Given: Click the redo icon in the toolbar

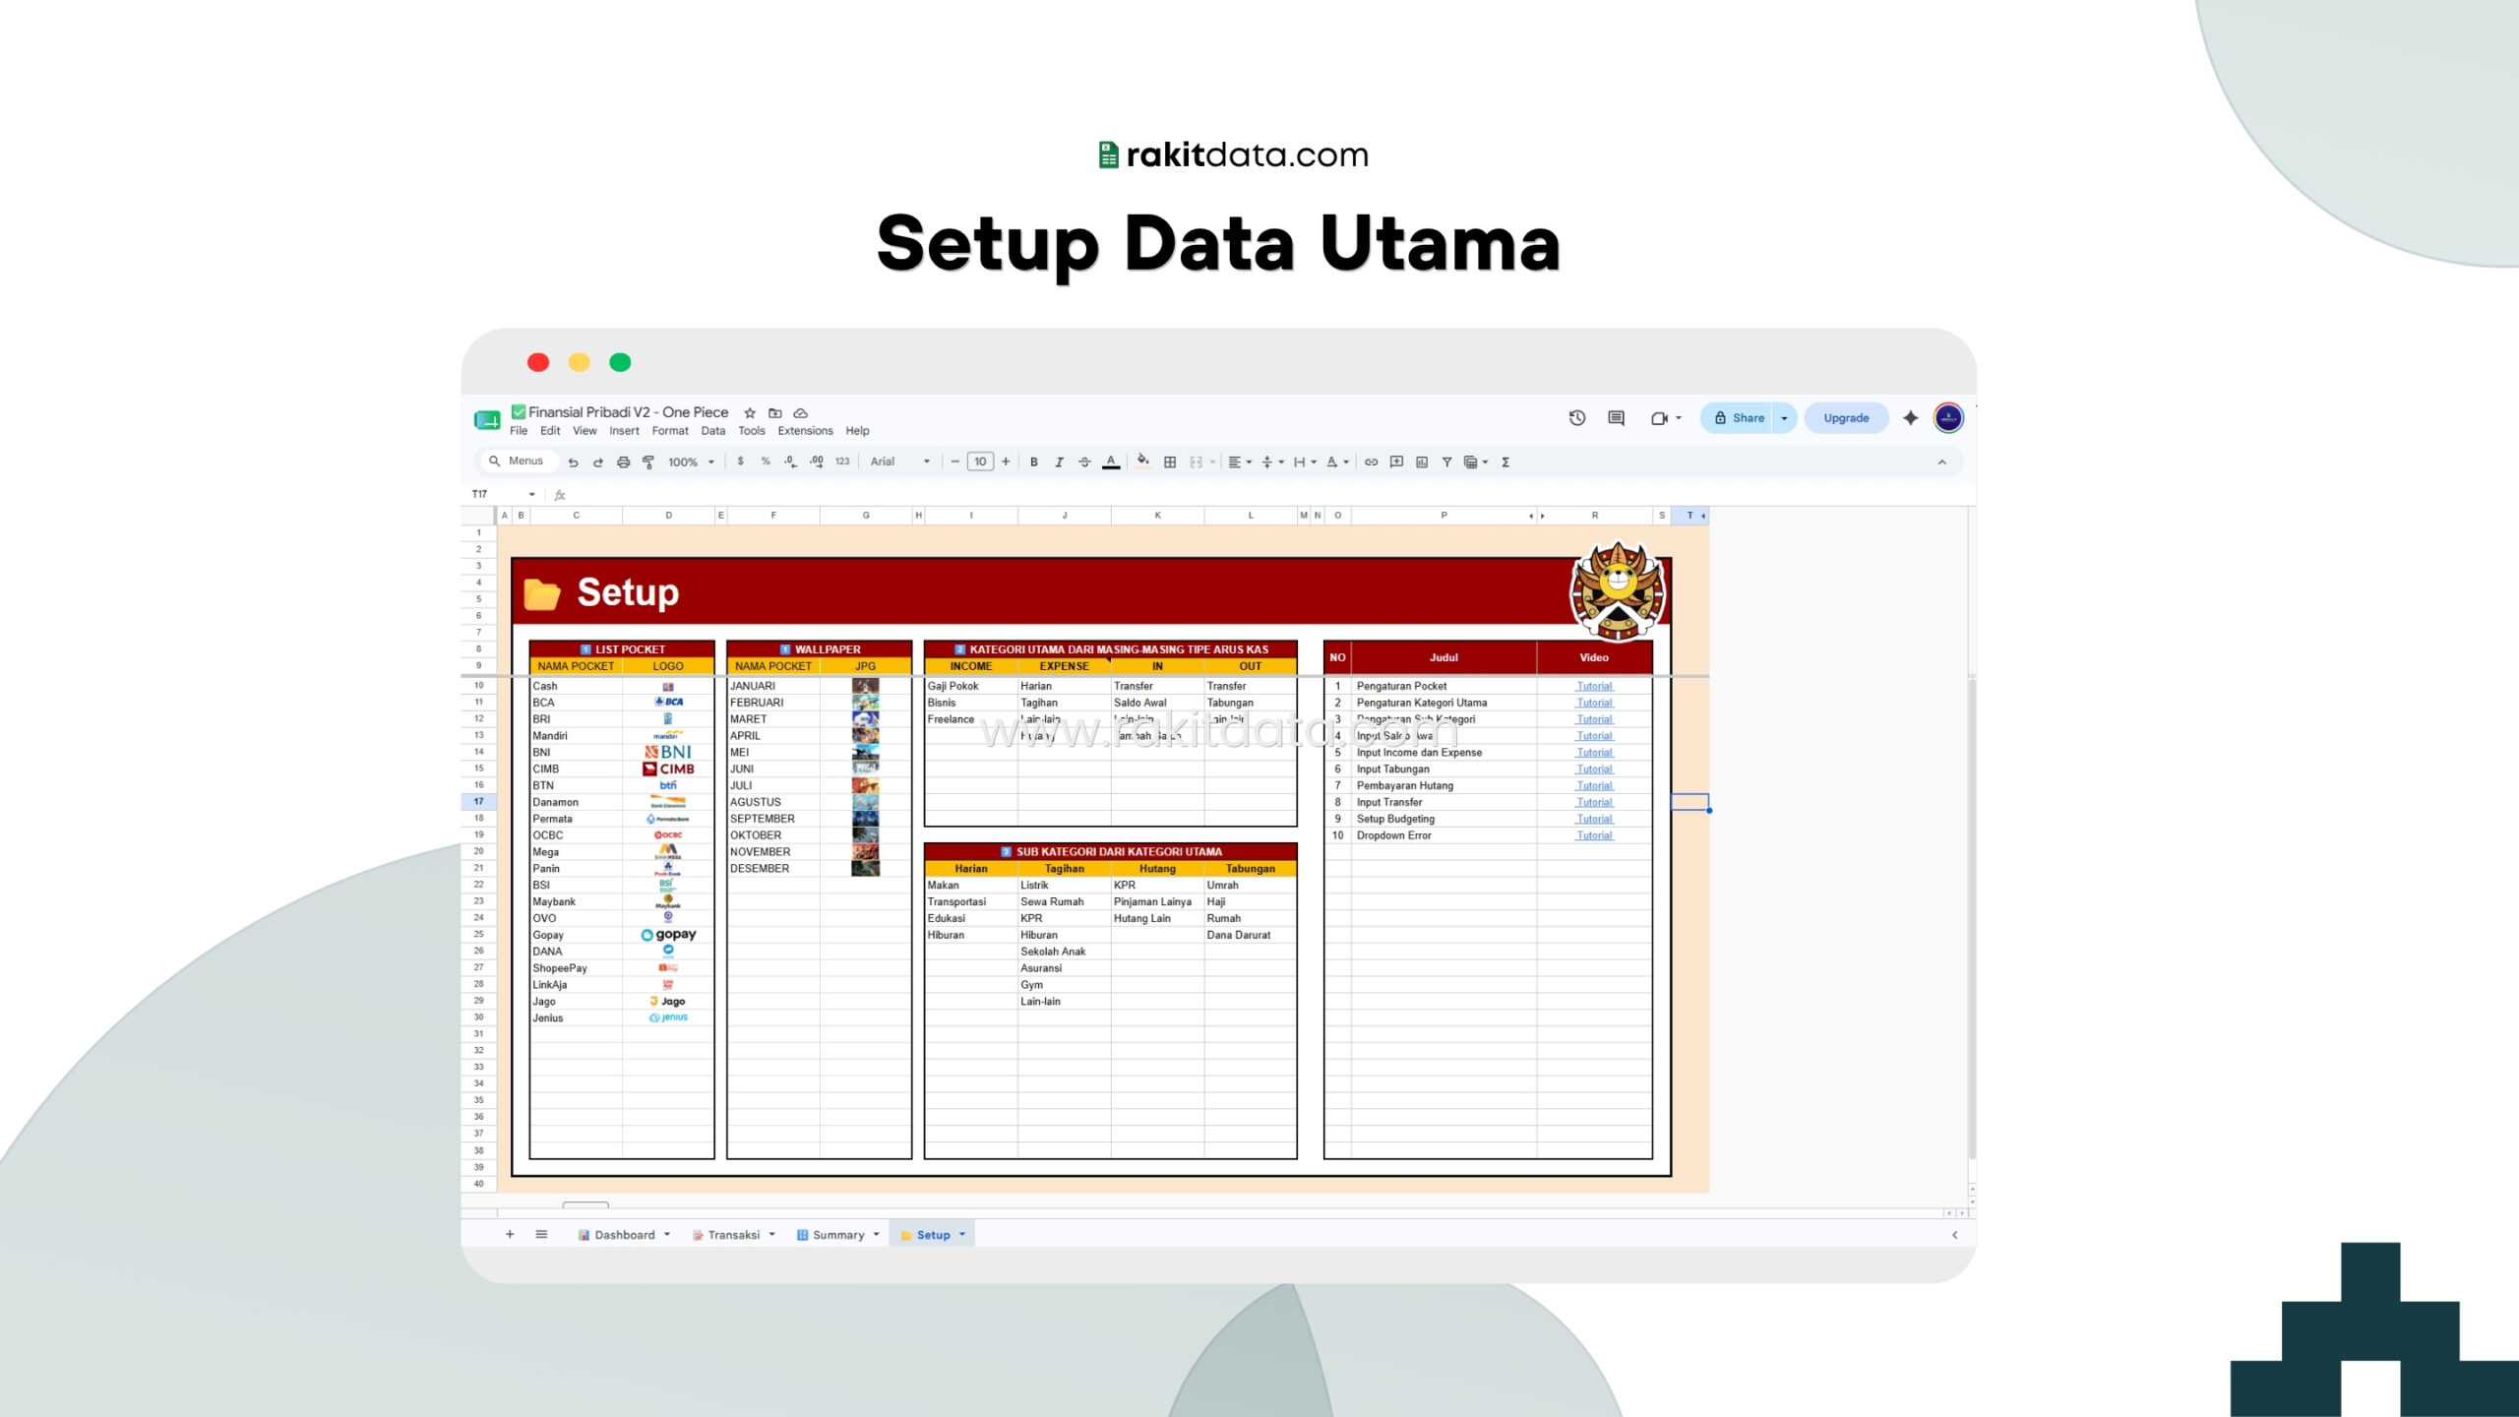Looking at the screenshot, I should pyautogui.click(x=597, y=462).
